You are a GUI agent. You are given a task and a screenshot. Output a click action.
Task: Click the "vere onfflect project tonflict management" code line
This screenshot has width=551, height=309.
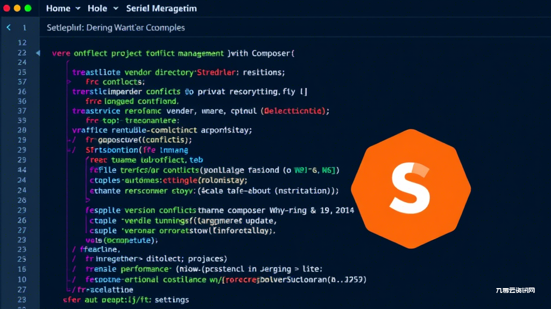(173, 53)
